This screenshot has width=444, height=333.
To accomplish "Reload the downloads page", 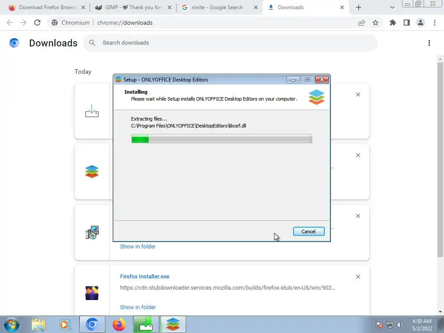I will click(37, 23).
